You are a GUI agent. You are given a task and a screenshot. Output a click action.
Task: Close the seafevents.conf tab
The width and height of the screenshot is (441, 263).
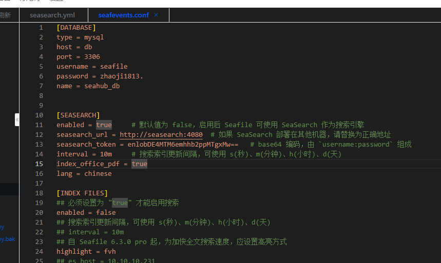(x=156, y=15)
